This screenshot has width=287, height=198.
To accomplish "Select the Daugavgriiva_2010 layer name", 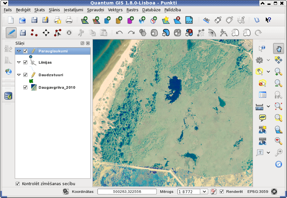I will pyautogui.click(x=57, y=87).
